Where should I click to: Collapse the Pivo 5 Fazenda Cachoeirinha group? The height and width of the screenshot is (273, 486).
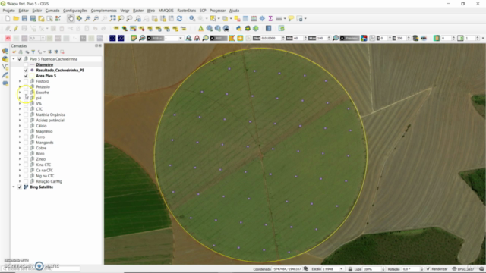click(x=14, y=59)
